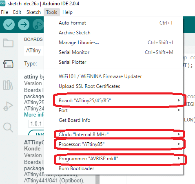Click the Verify checkmark button
Image resolution: width=195 pixels, height=184 pixels.
9,25
